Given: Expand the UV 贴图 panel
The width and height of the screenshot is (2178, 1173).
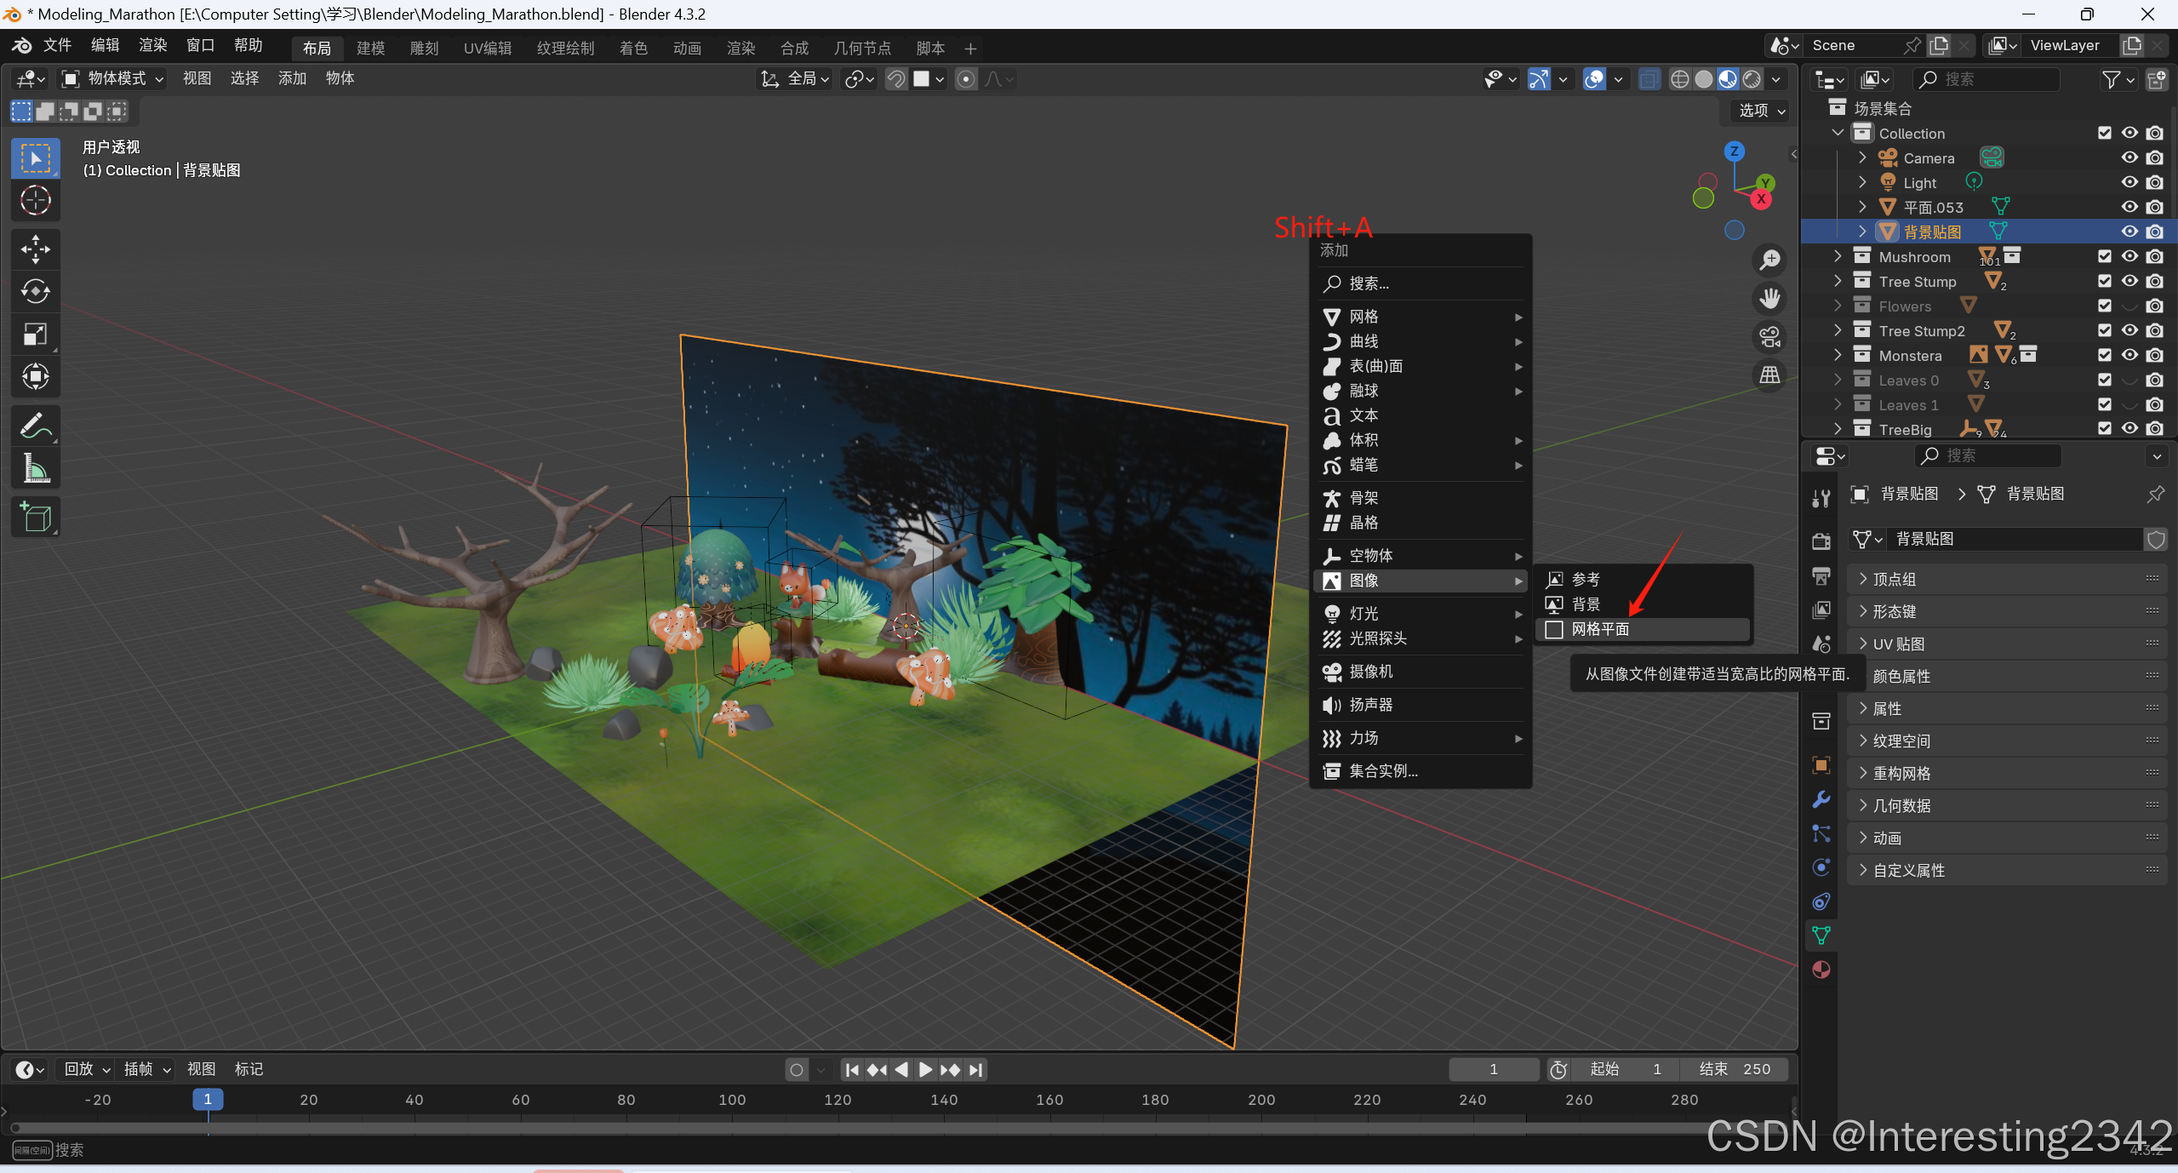Looking at the screenshot, I should (1898, 644).
